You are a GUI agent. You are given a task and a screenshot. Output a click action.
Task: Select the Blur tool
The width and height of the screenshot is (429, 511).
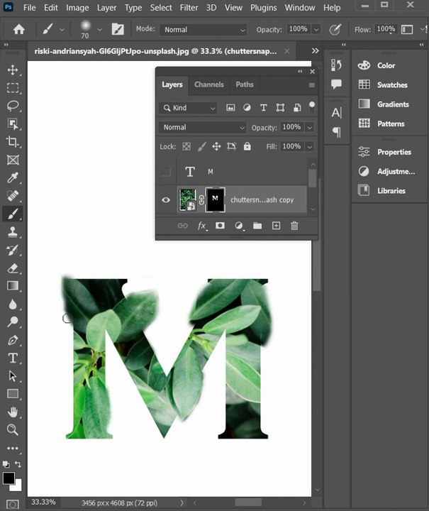pyautogui.click(x=13, y=304)
